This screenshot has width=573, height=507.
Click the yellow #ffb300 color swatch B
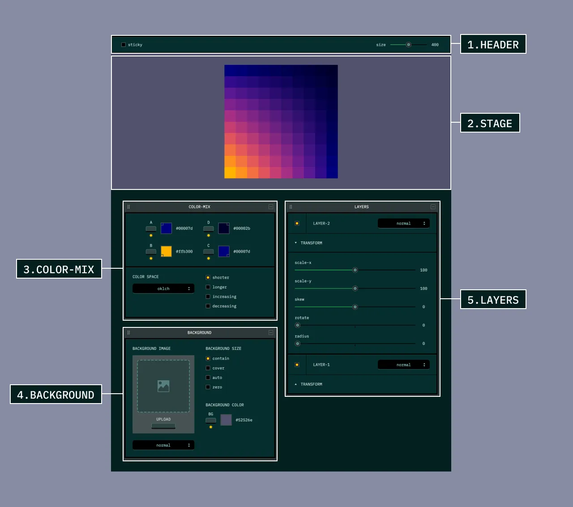pyautogui.click(x=166, y=251)
